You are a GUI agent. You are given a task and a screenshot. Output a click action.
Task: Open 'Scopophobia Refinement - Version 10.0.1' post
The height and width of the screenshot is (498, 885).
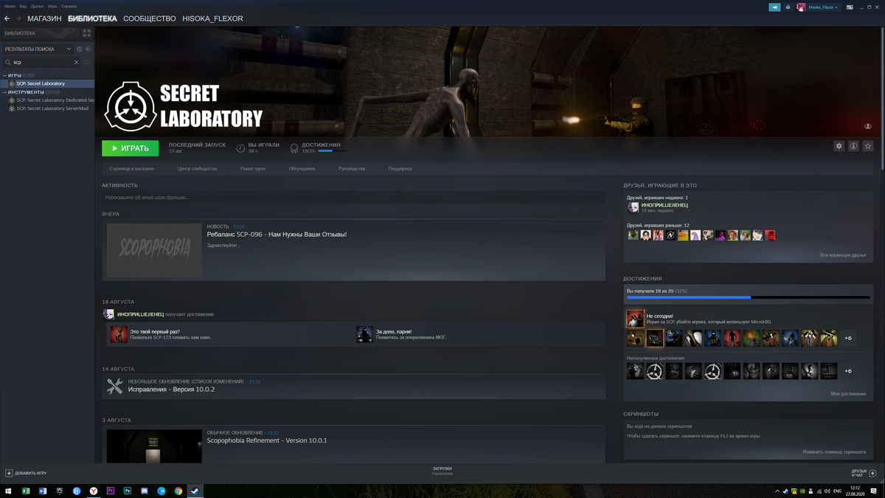coord(267,440)
